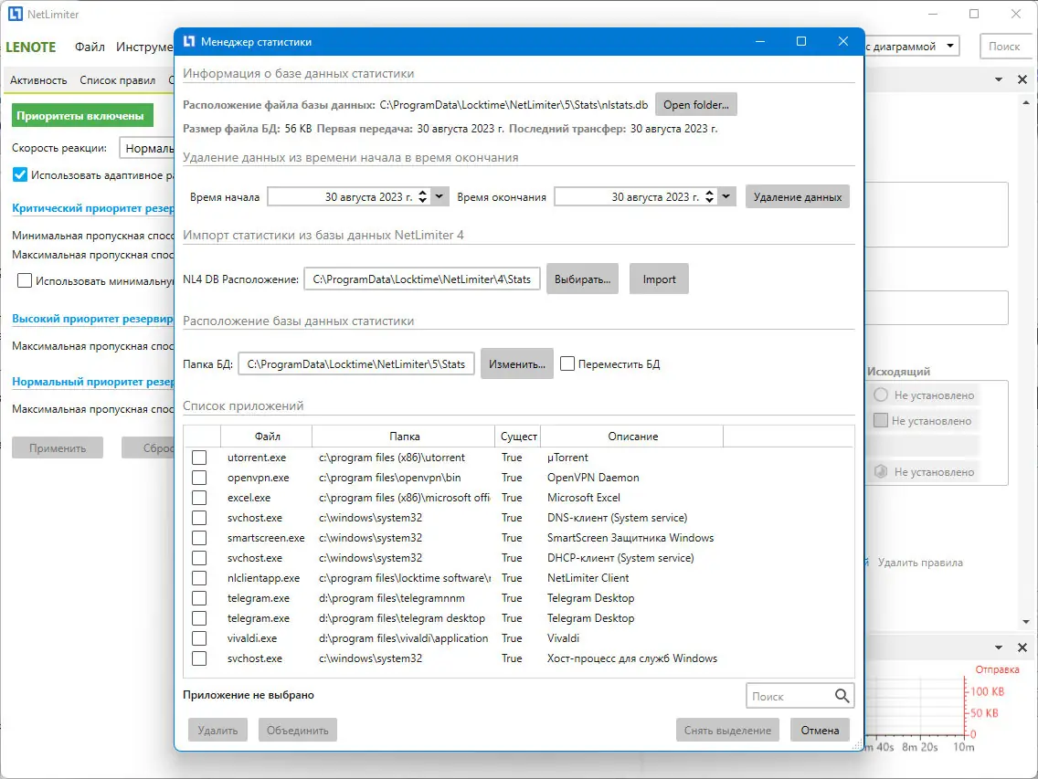Click the 'Снять выделение' button
This screenshot has width=1038, height=779.
click(727, 730)
